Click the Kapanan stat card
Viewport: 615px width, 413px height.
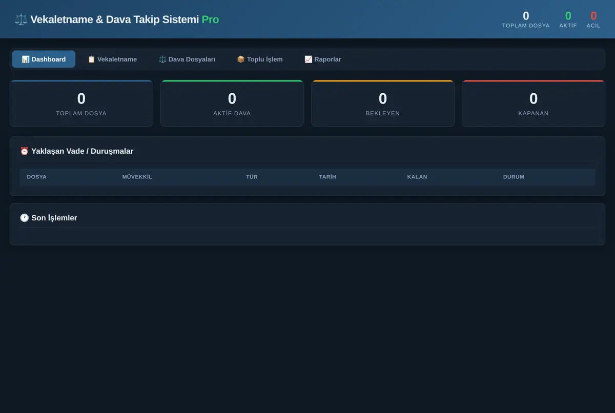(534, 104)
